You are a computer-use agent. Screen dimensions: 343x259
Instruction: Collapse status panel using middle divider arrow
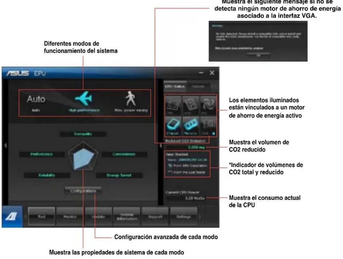pyautogui.click(x=161, y=145)
